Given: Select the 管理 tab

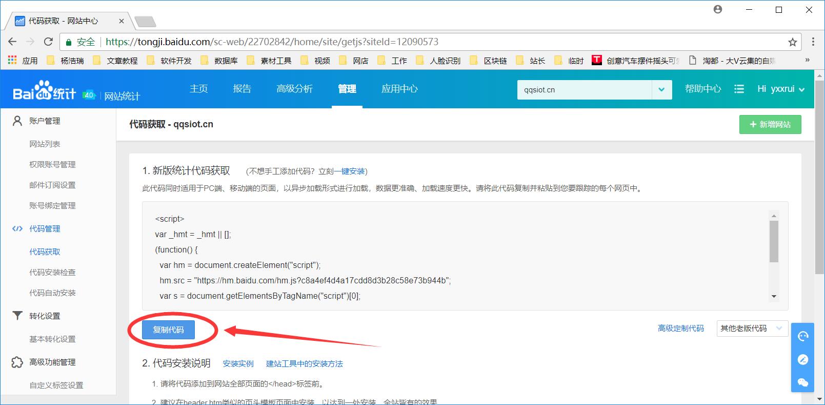Looking at the screenshot, I should tap(347, 88).
